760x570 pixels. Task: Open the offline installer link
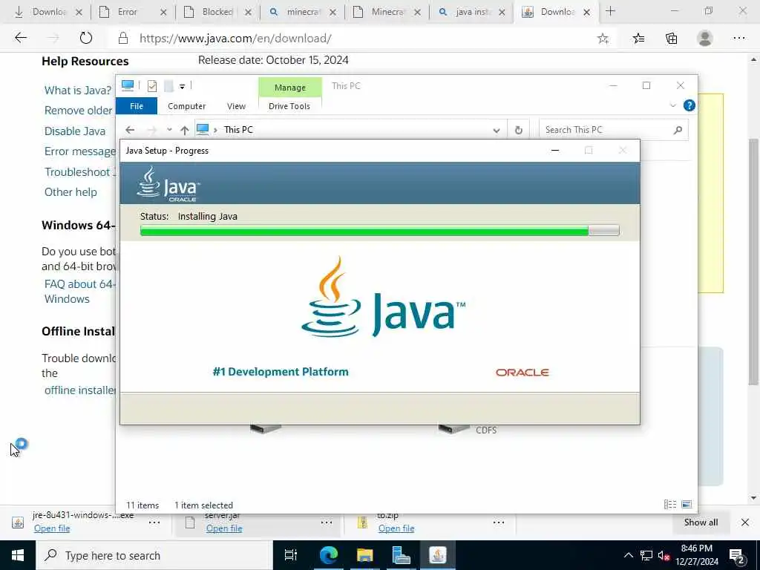tap(80, 390)
